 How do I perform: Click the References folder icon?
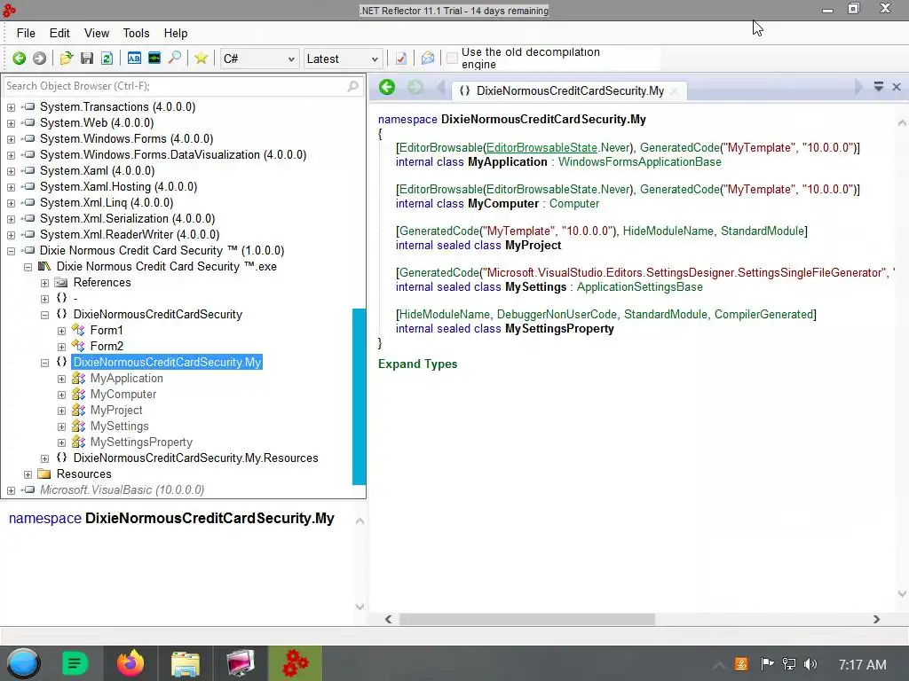point(61,282)
